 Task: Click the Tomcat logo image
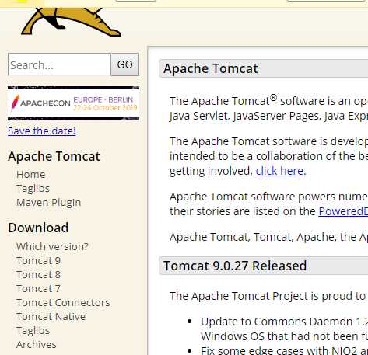point(71,22)
